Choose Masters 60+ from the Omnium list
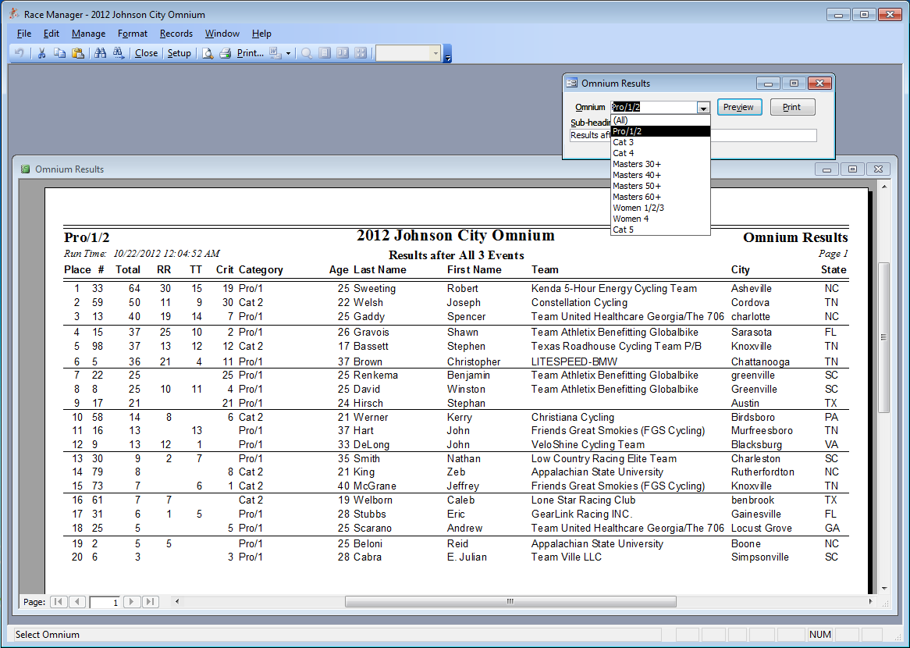910x648 pixels. point(660,198)
